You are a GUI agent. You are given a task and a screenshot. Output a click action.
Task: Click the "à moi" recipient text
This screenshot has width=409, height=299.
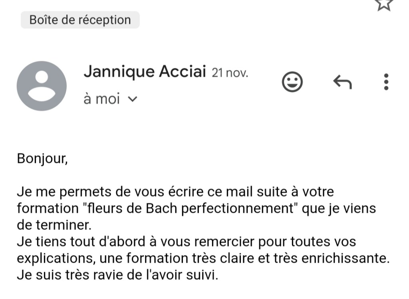click(x=101, y=99)
